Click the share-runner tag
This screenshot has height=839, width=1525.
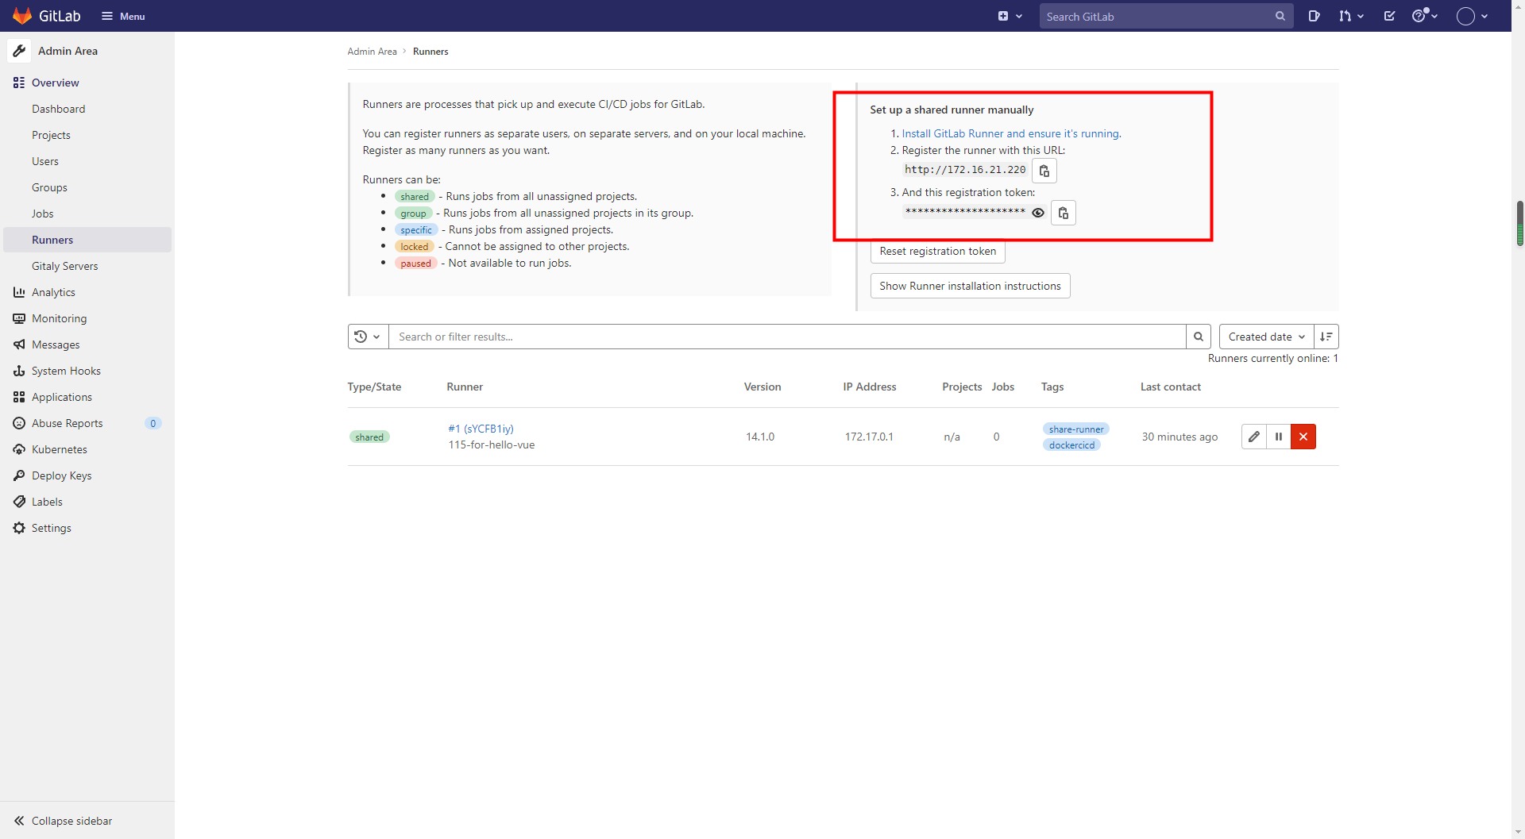(x=1076, y=429)
